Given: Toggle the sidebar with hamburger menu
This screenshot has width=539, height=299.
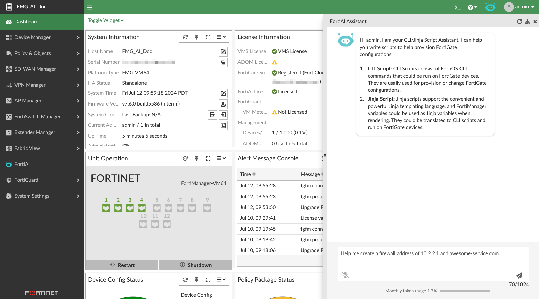Looking at the screenshot, I should pyautogui.click(x=89, y=7).
